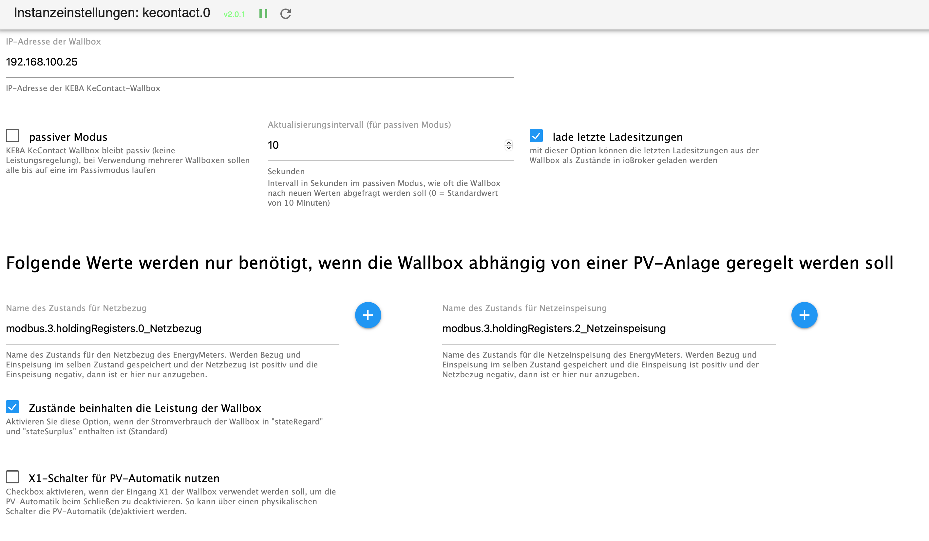Image resolution: width=929 pixels, height=541 pixels.
Task: Enable the passiver Modus checkbox
Action: point(12,136)
